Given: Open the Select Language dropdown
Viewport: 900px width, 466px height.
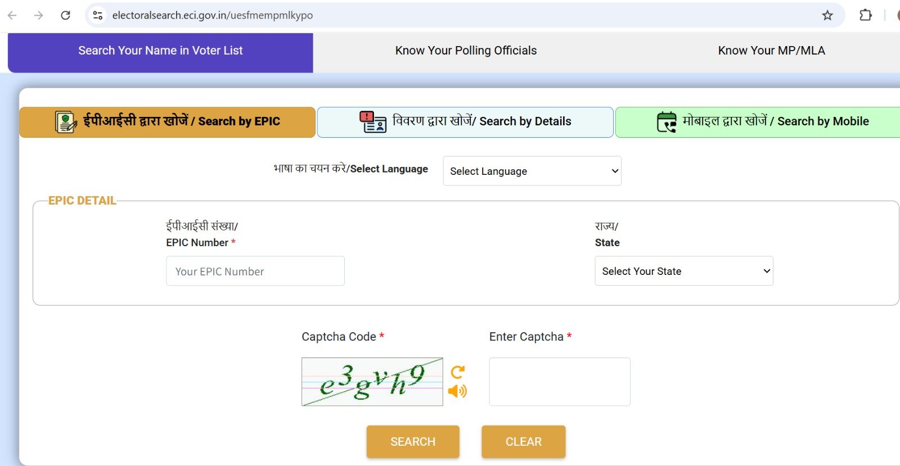Looking at the screenshot, I should pos(532,171).
